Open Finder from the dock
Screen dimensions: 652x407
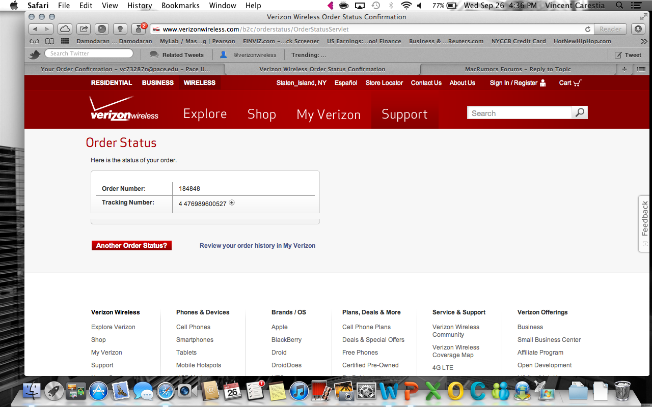(32, 391)
